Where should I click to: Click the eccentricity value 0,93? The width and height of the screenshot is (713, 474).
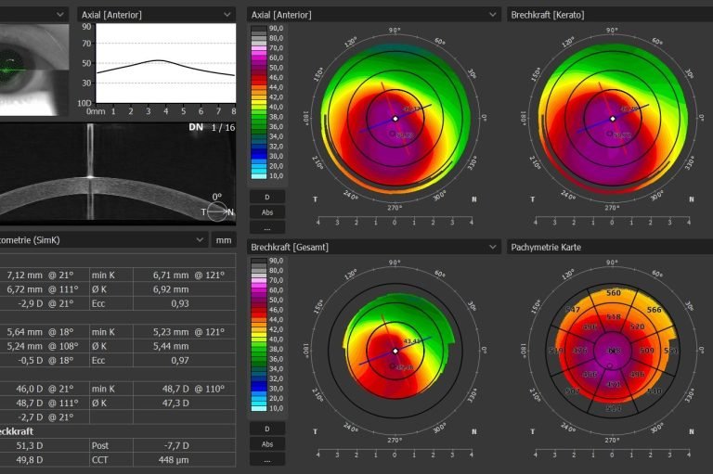(x=180, y=303)
